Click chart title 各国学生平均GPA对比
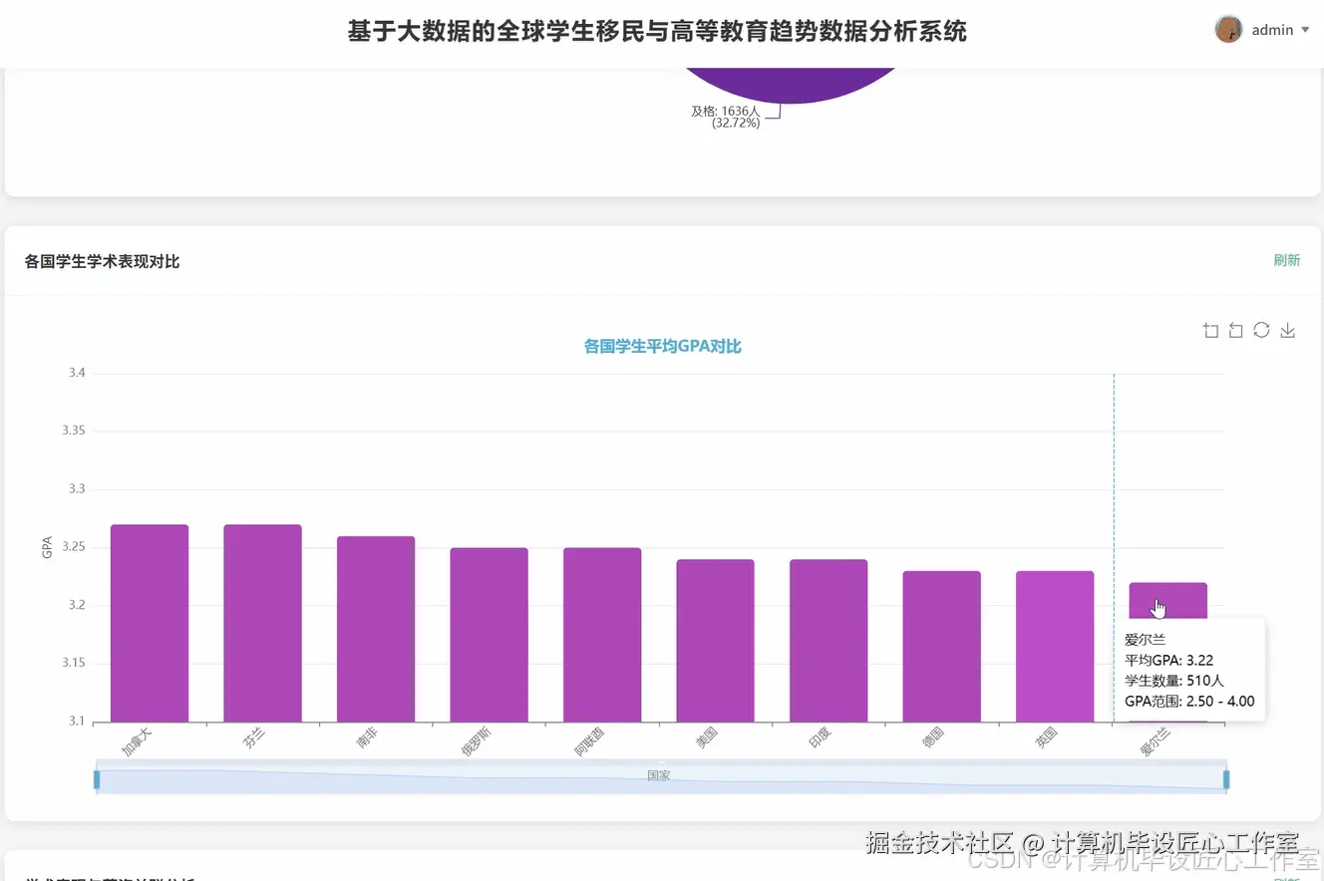Screen dimensions: 1324x881 click(662, 346)
